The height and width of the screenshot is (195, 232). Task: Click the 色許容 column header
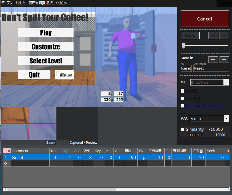(x=198, y=151)
